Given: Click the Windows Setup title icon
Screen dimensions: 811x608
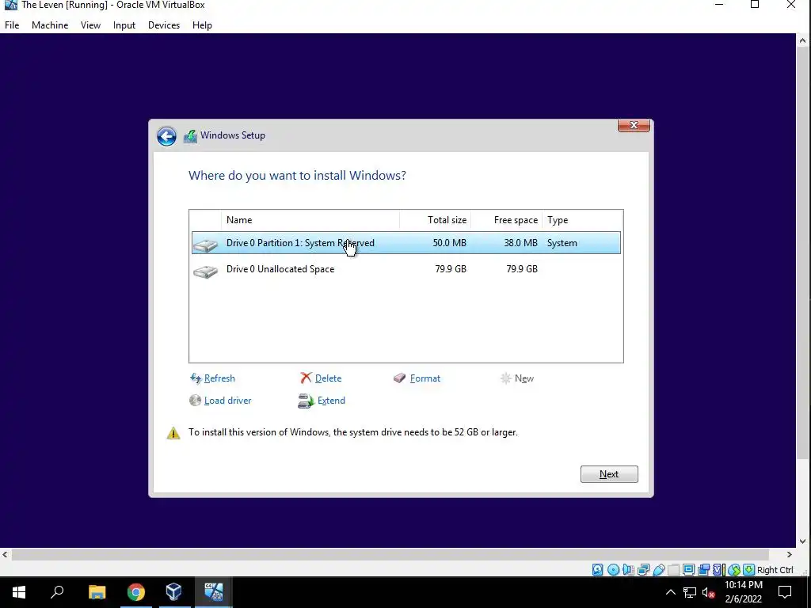Looking at the screenshot, I should (190, 136).
